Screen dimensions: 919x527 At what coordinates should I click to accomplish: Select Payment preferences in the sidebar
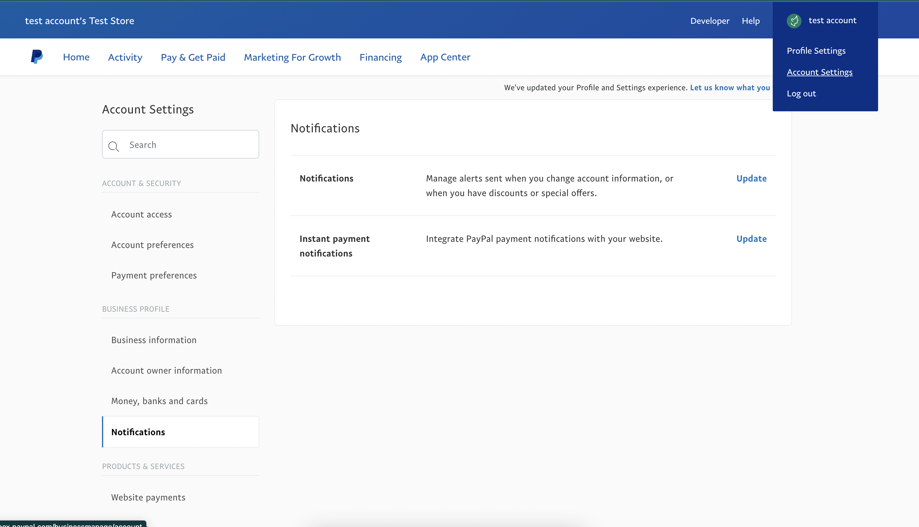(154, 275)
